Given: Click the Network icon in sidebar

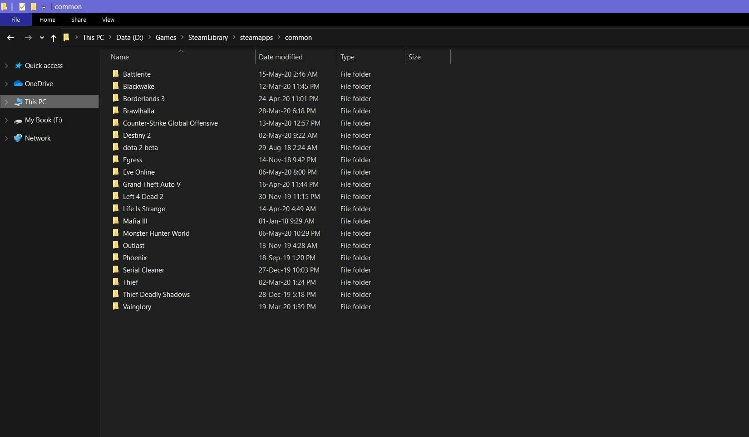Looking at the screenshot, I should (x=18, y=138).
